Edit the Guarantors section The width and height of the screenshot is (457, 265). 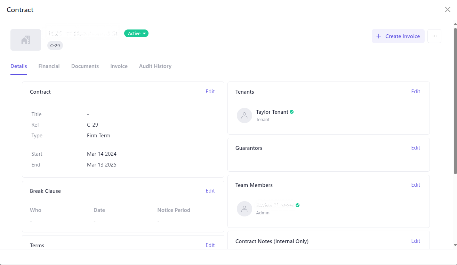coord(416,147)
